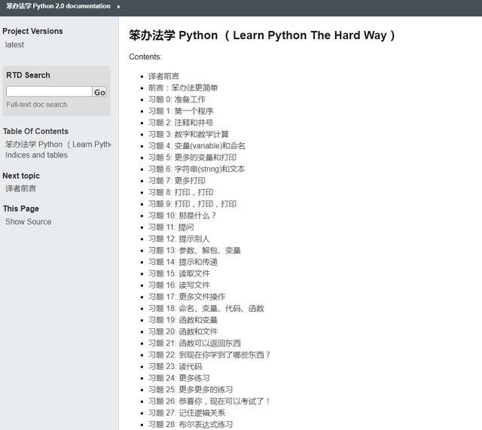
Task: Open '习题 22: 到现在你学到了哪些东西？'
Action: pyautogui.click(x=209, y=355)
